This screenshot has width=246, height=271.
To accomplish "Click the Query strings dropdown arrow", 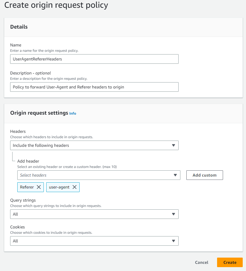I will click(173, 214).
